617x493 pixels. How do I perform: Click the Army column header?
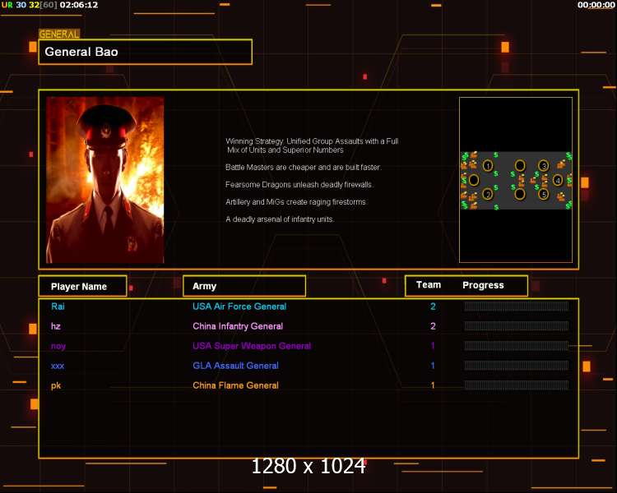click(x=244, y=286)
